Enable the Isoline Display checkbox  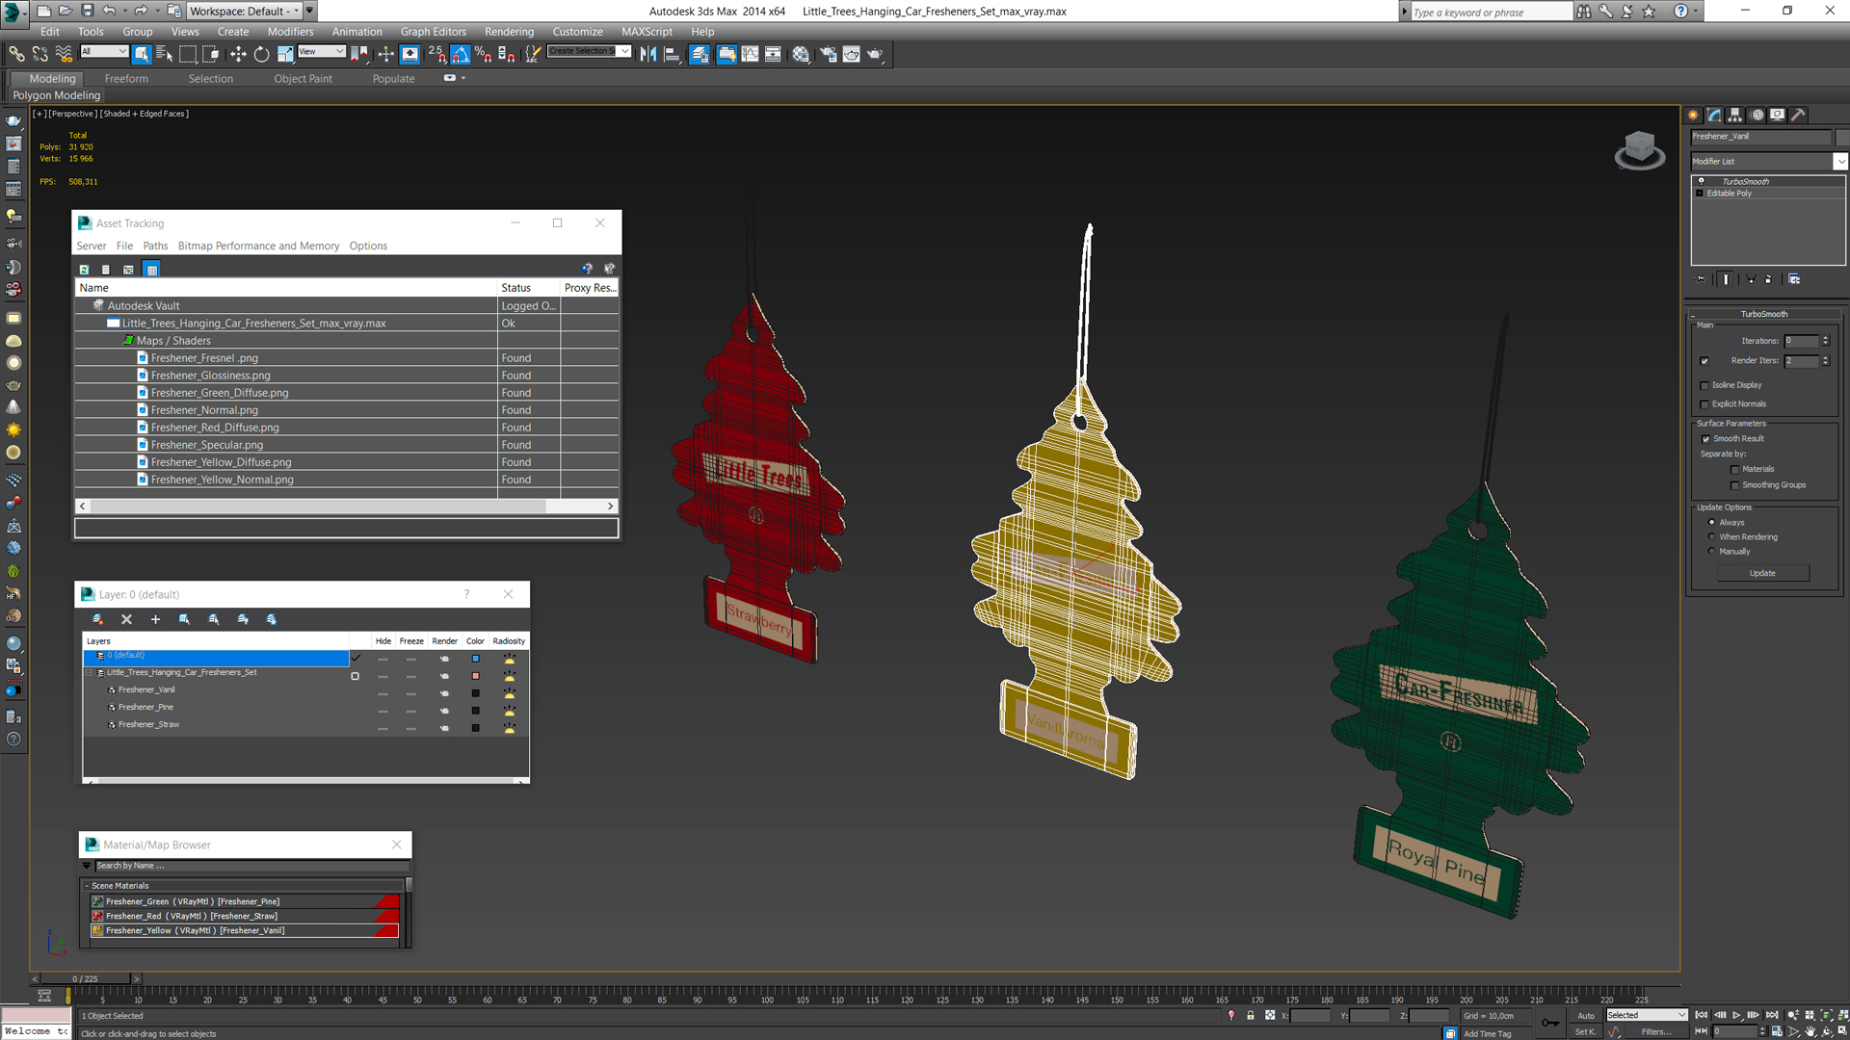(x=1705, y=385)
